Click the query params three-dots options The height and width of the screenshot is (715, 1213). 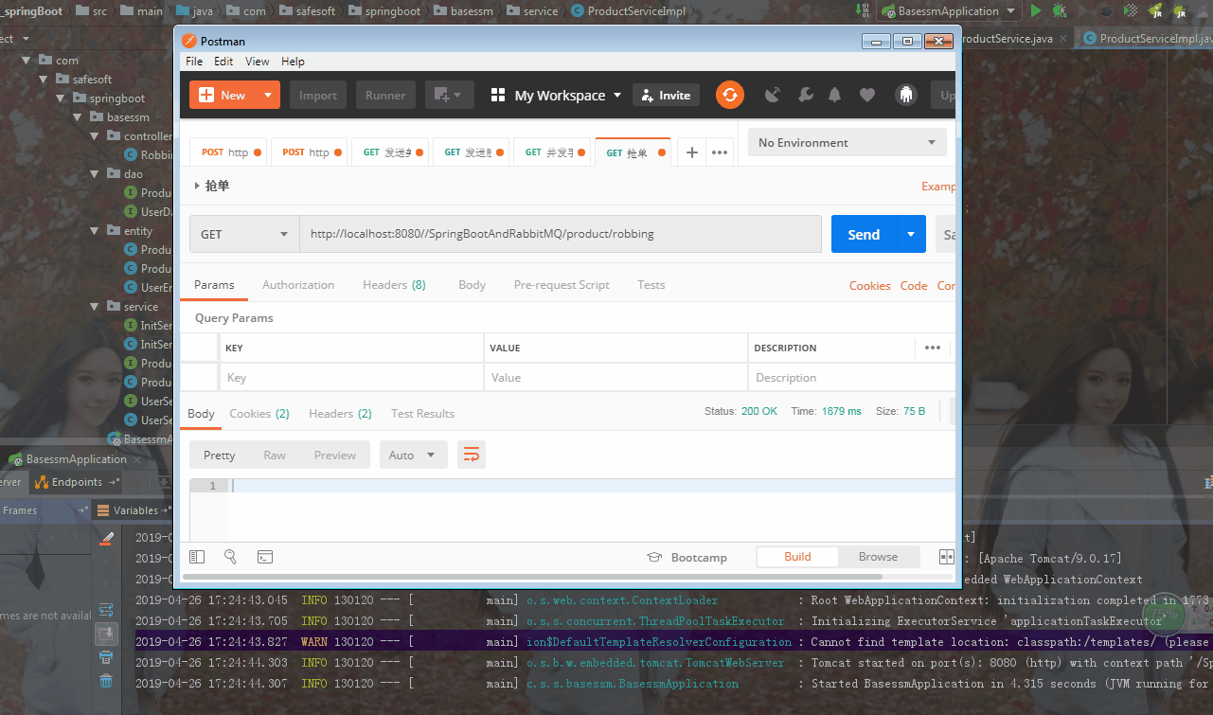coord(933,348)
